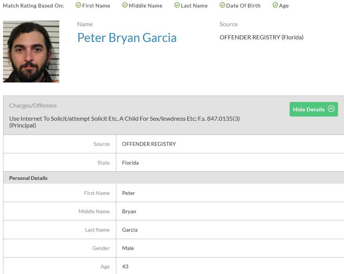Click the OFFENDER REGISTRY (Florida) source text
344x274 pixels.
pyautogui.click(x=261, y=37)
